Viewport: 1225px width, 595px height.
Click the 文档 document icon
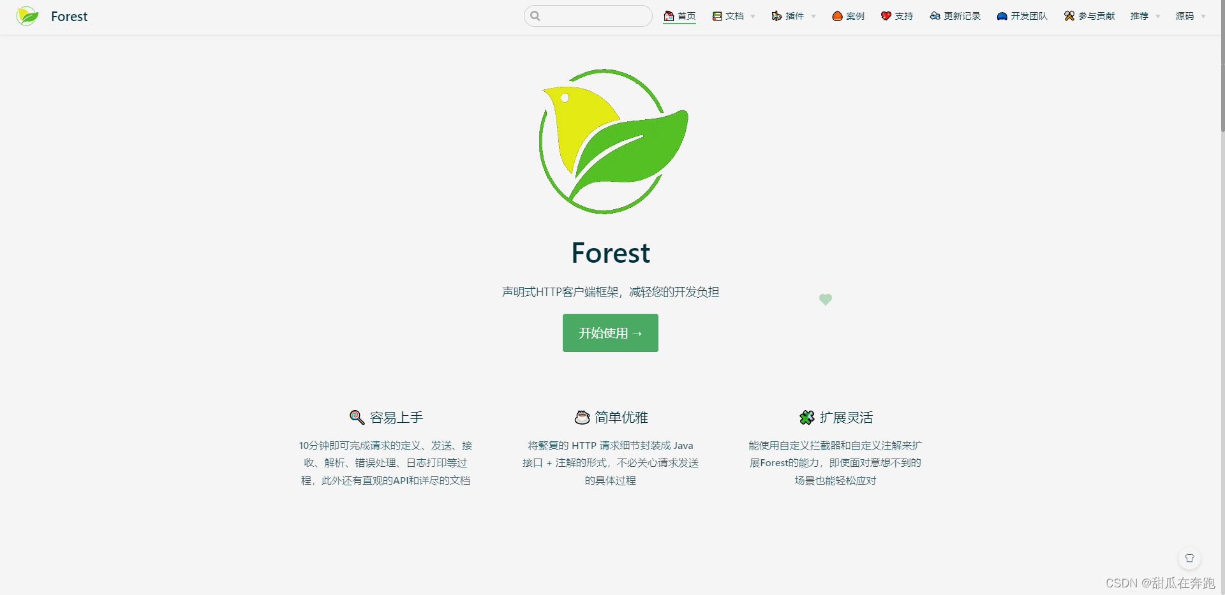(717, 15)
